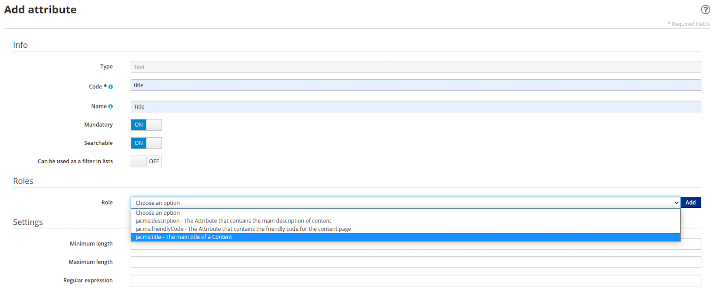Select the jacms:title role option
The width and height of the screenshot is (714, 291).
click(406, 237)
